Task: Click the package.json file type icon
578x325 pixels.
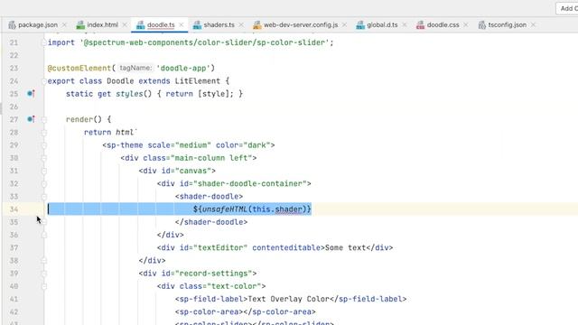Action: 12,24
